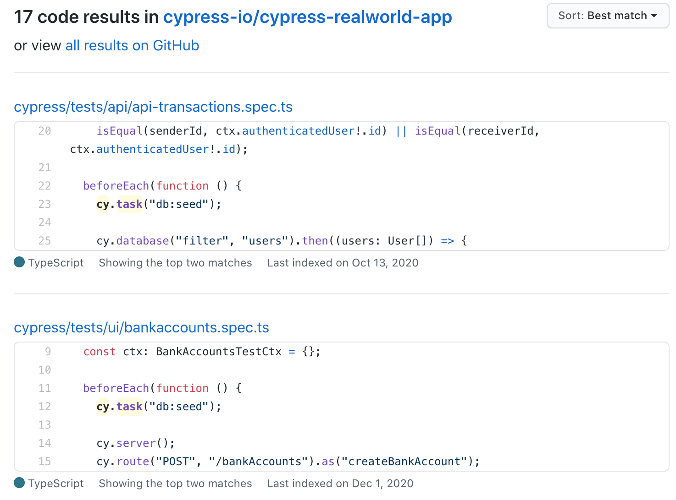Click line number 11 in bankaccounts snippet
The image size is (676, 500).
44,388
